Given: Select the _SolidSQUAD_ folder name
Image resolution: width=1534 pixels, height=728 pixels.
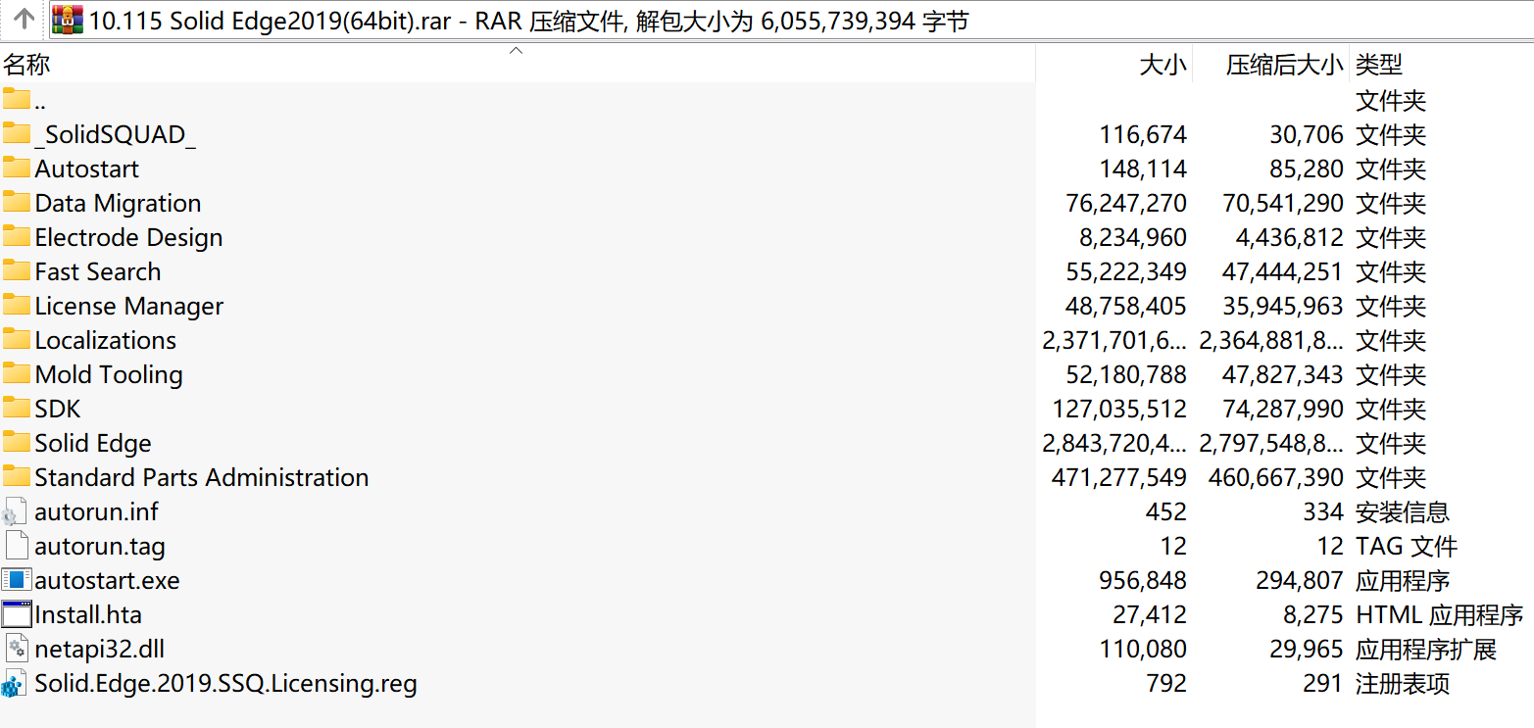Looking at the screenshot, I should click(116, 135).
